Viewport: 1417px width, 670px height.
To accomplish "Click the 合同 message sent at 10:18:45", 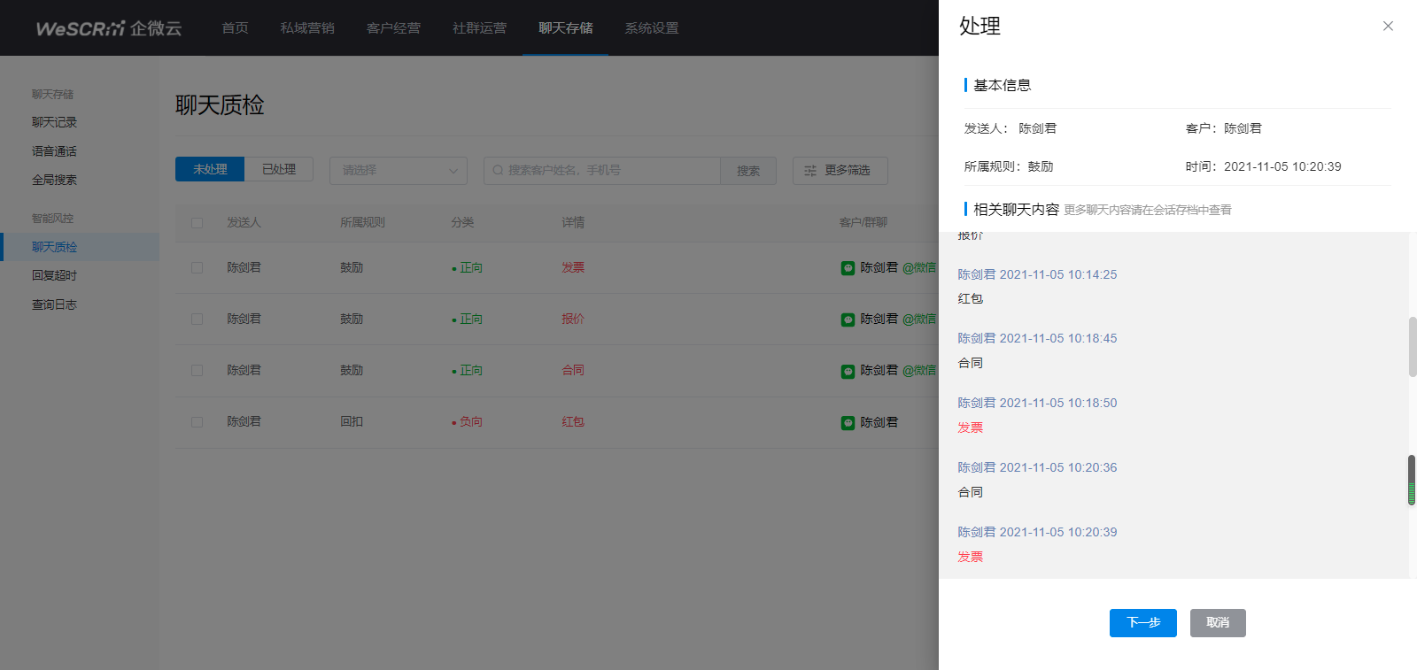I will (x=971, y=363).
